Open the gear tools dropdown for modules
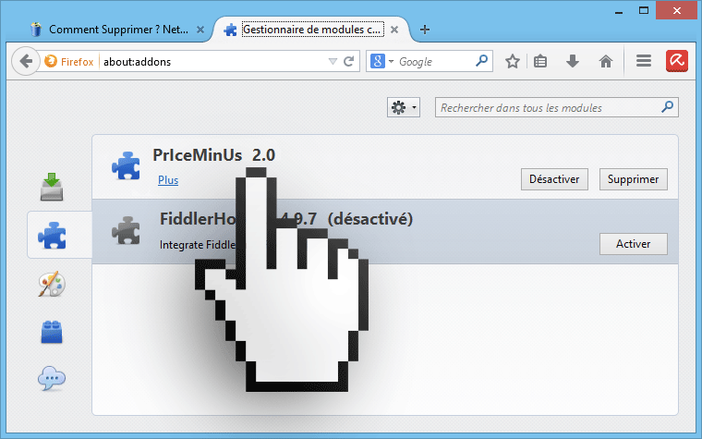 click(x=404, y=107)
